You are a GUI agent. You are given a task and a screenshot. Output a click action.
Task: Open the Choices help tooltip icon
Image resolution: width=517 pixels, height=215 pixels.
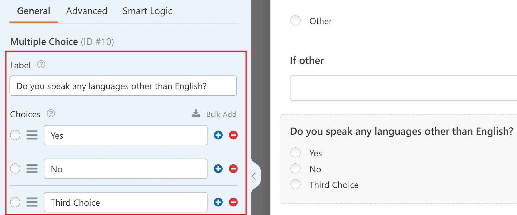pyautogui.click(x=51, y=113)
